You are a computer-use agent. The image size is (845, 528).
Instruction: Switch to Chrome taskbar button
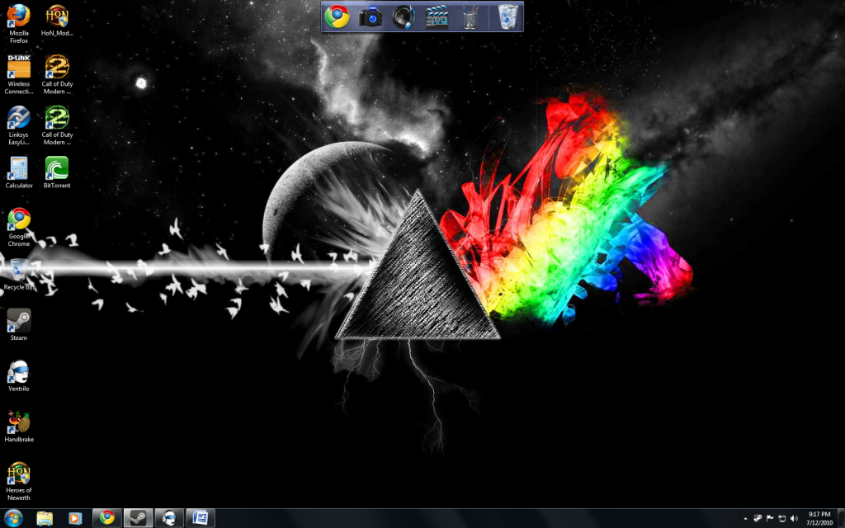[107, 518]
